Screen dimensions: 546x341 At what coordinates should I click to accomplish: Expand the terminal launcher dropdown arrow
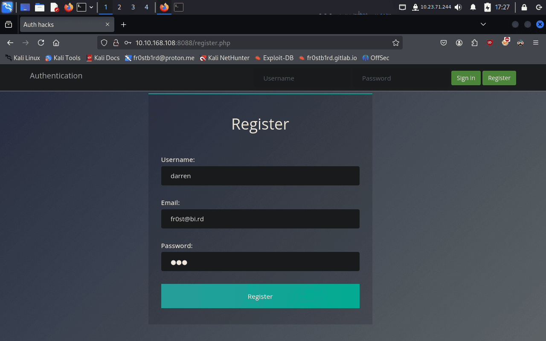[91, 7]
